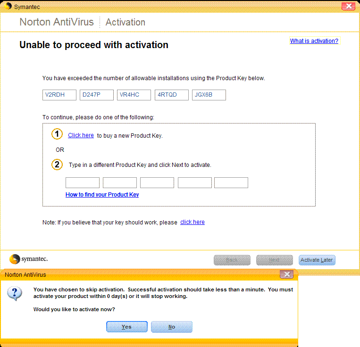Select the D247P product key segment

(97, 95)
